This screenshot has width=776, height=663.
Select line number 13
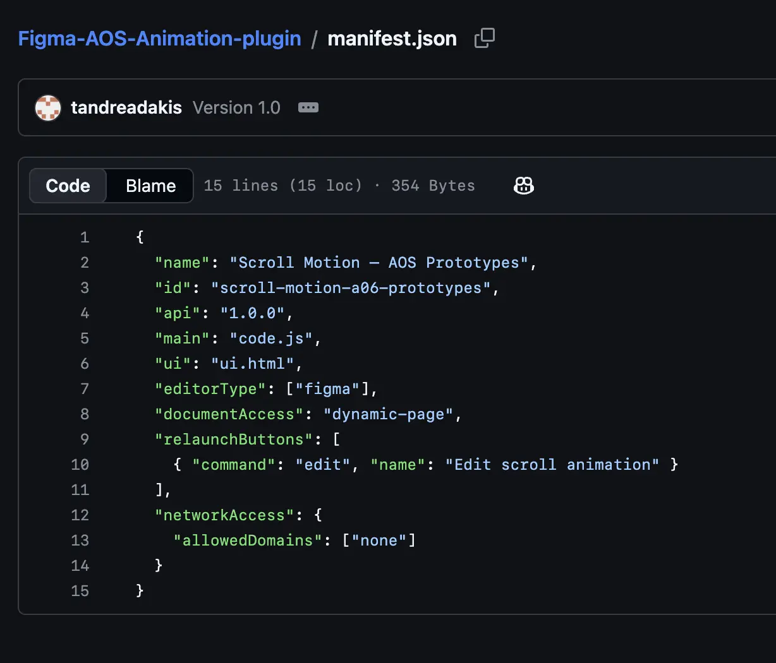pyautogui.click(x=80, y=541)
